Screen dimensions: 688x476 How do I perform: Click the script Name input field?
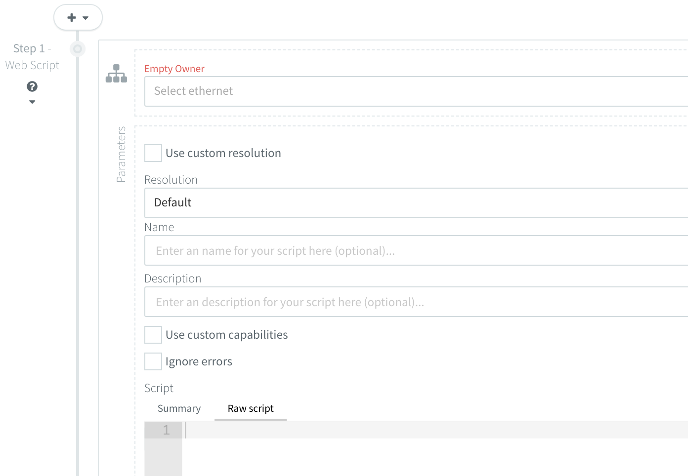pyautogui.click(x=415, y=251)
